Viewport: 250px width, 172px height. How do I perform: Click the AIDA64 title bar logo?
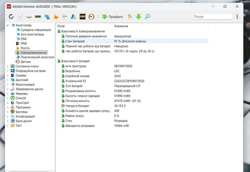[9, 6]
